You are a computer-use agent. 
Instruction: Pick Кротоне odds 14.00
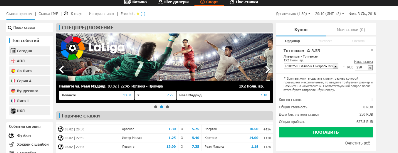(x=253, y=138)
